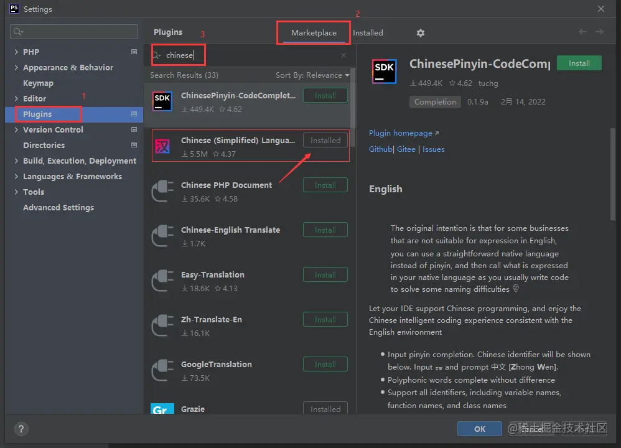Select Advanced Settings in settings tree
This screenshot has height=448, width=621.
58,208
